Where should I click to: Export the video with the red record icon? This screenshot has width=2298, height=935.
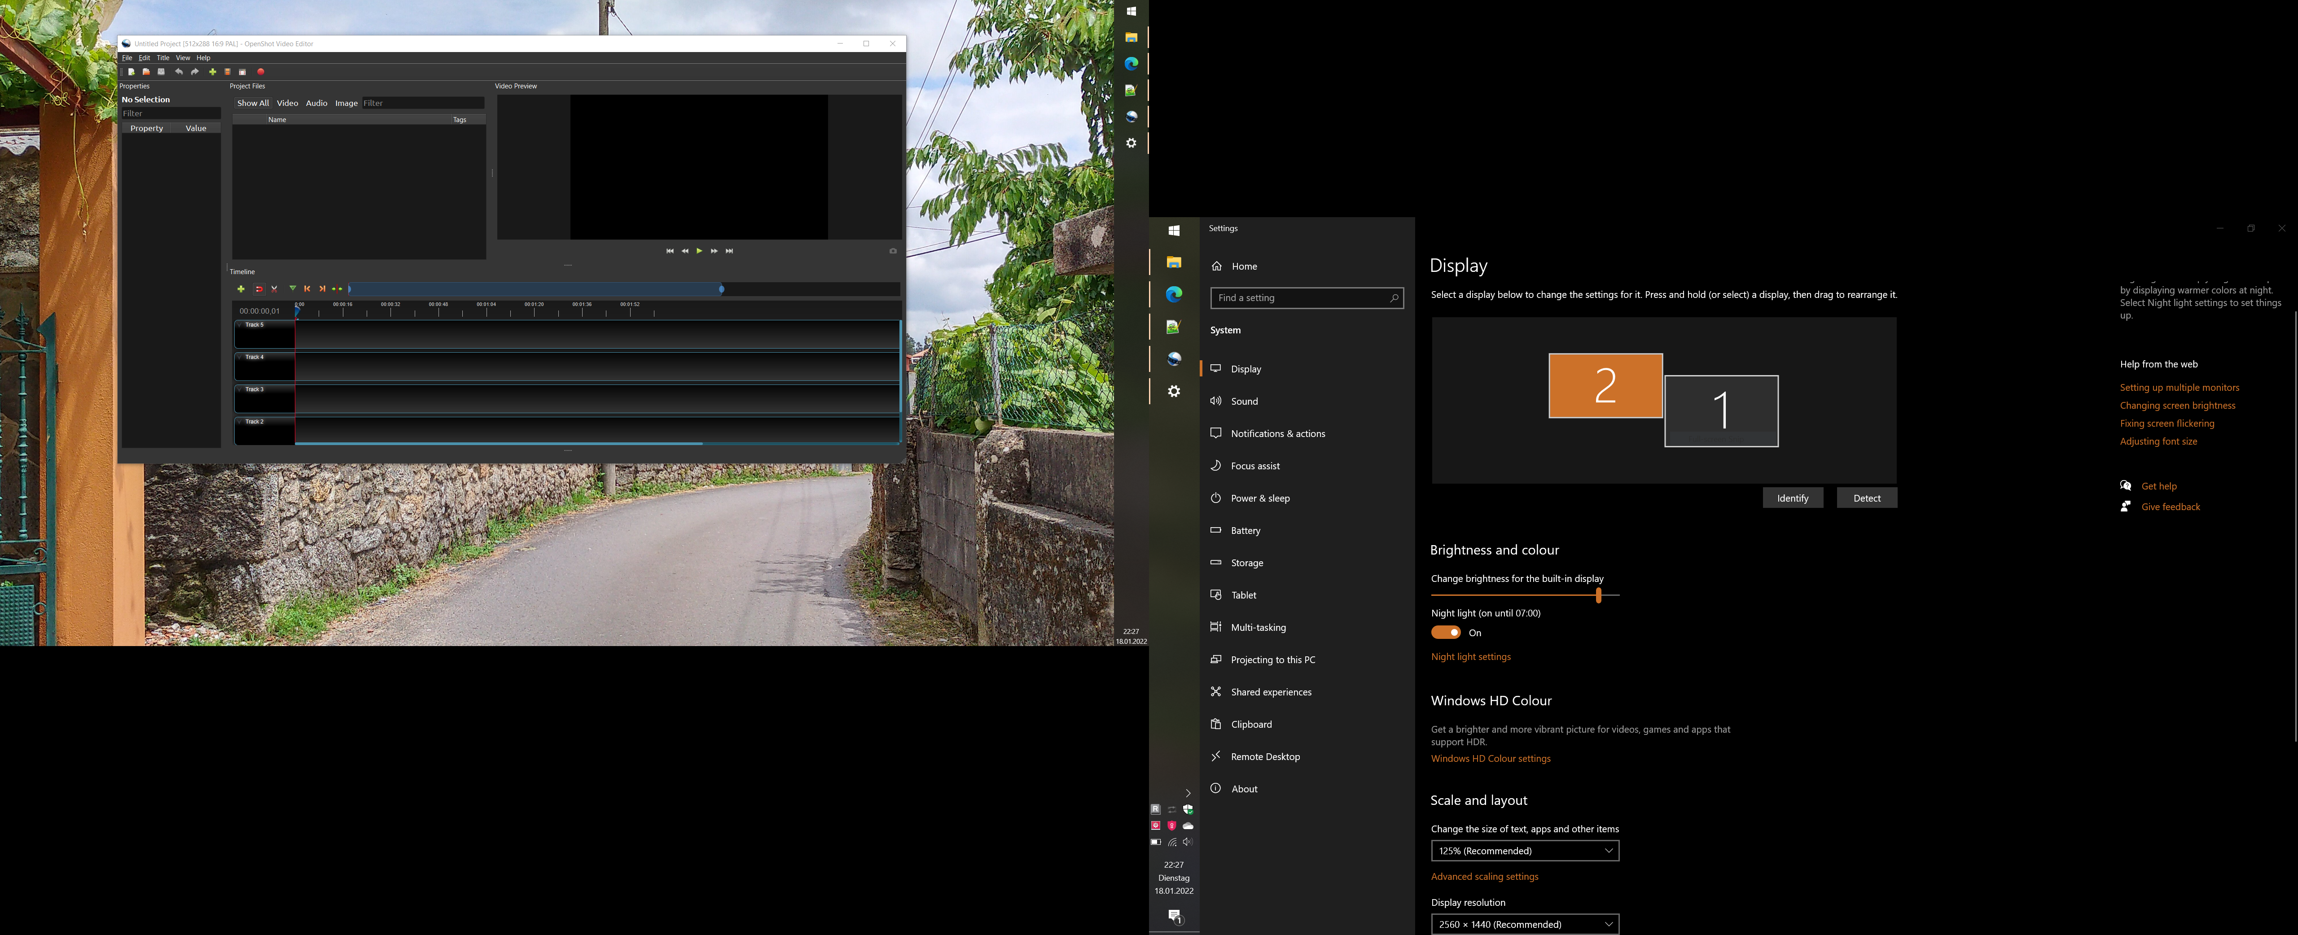point(260,72)
